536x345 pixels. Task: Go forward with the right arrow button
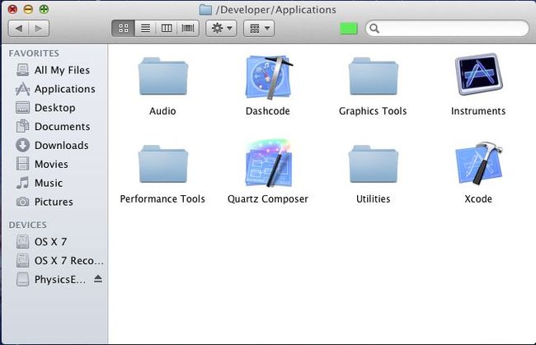pos(39,28)
